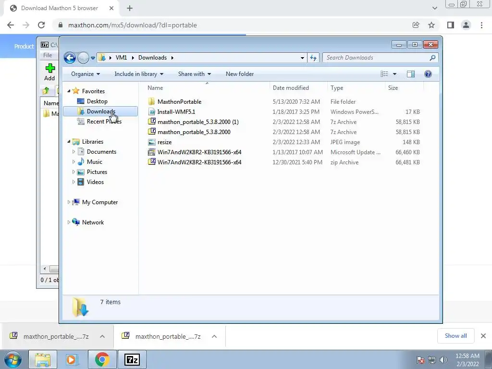
Task: Select the Install-WMF5.1 PowerShell script icon
Action: [x=151, y=111]
